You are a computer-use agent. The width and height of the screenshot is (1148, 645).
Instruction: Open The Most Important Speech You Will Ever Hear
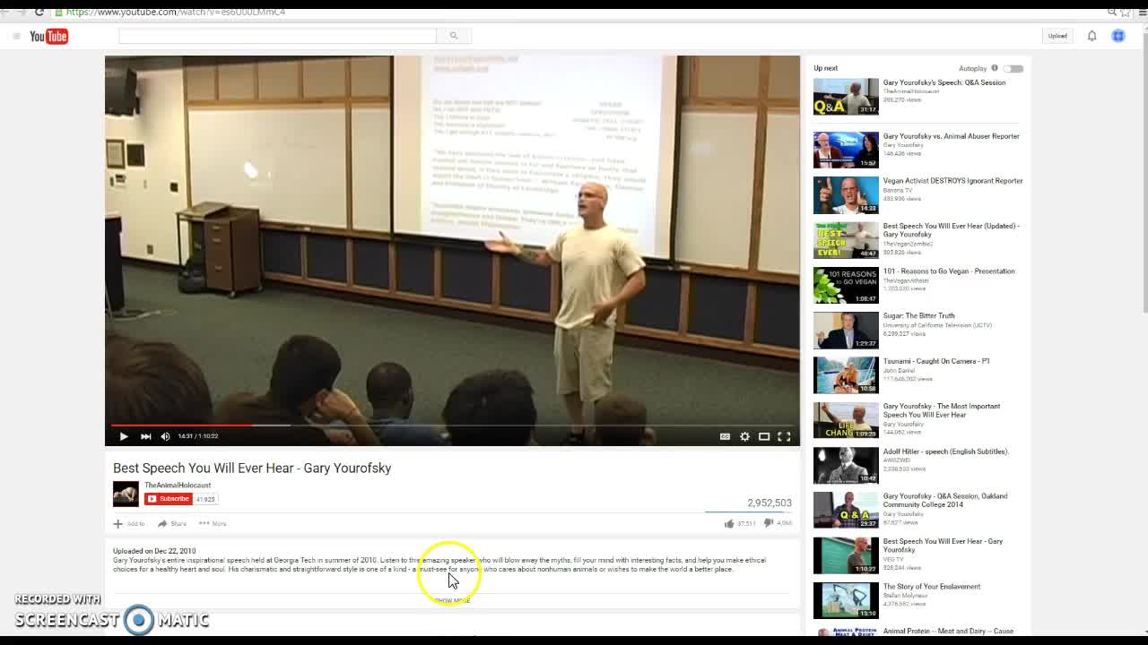(x=942, y=410)
